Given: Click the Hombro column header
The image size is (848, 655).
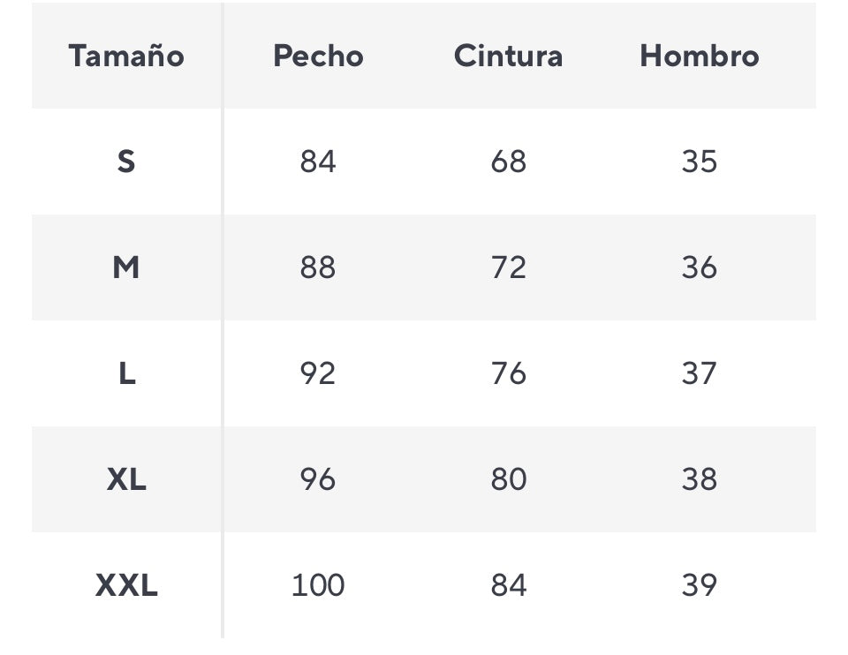Looking at the screenshot, I should (x=699, y=56).
